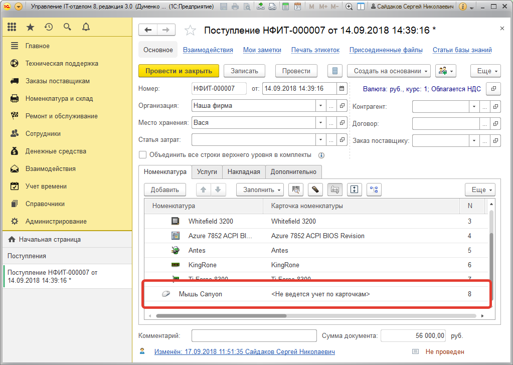Viewport: 513px width, 365px height.
Task: Expand Организация dropdown arrow
Action: 320,106
